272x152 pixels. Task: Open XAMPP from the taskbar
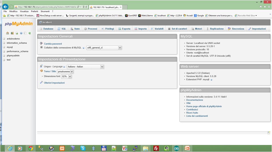(x=62, y=148)
